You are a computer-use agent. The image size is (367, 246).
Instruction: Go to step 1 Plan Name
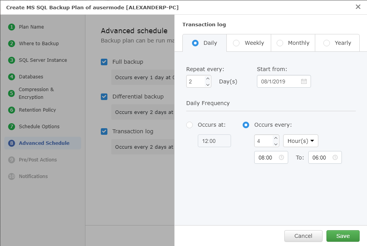pos(31,27)
